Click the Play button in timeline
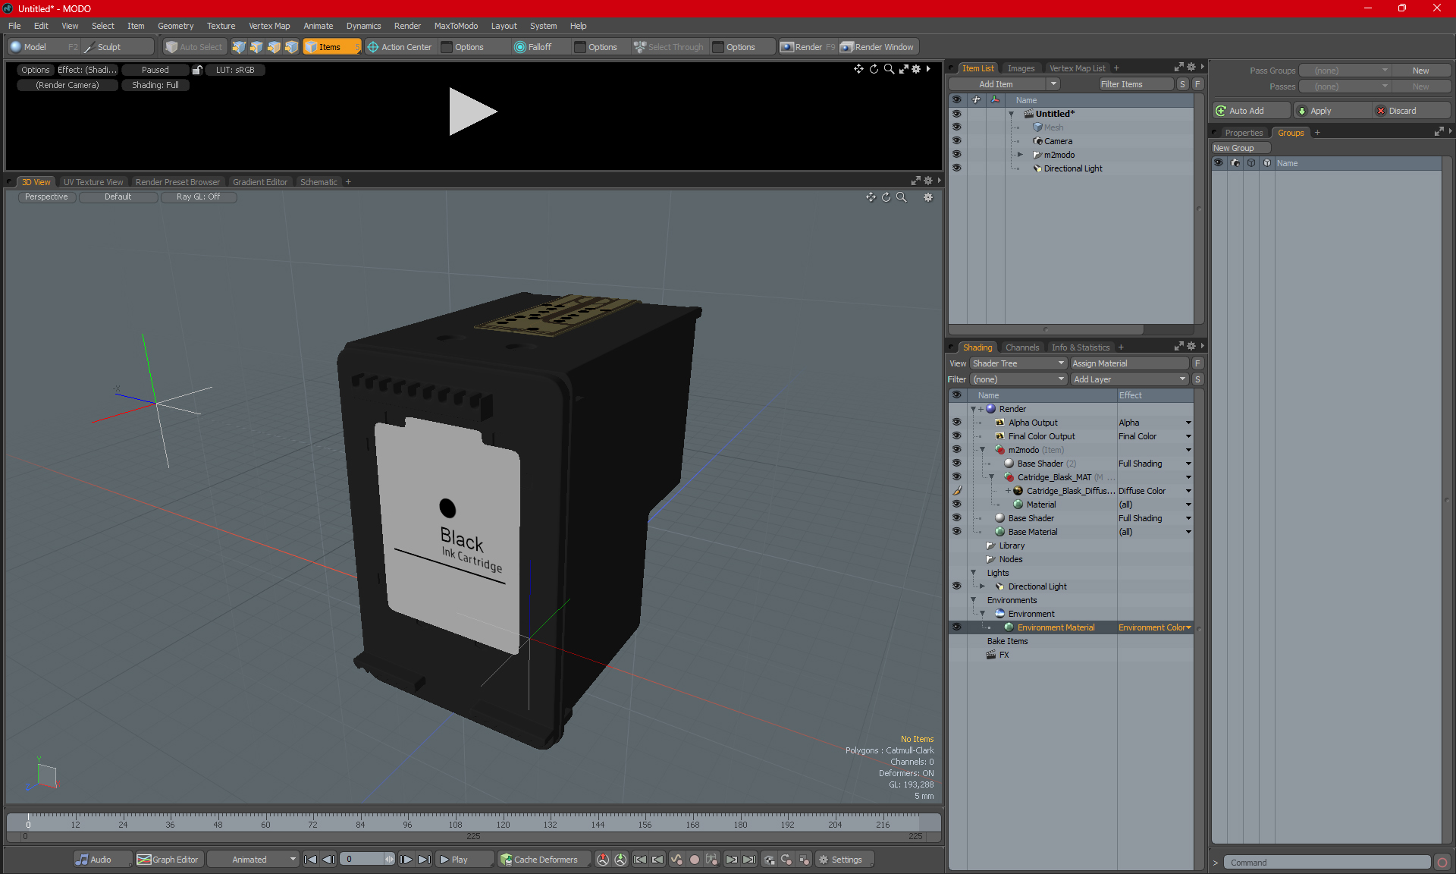 (x=464, y=860)
